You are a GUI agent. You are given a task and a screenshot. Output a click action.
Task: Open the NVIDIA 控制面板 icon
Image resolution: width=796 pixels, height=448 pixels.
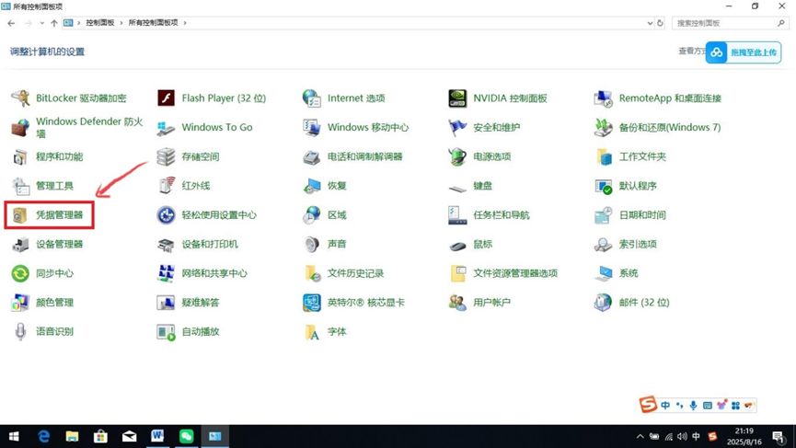pos(457,98)
